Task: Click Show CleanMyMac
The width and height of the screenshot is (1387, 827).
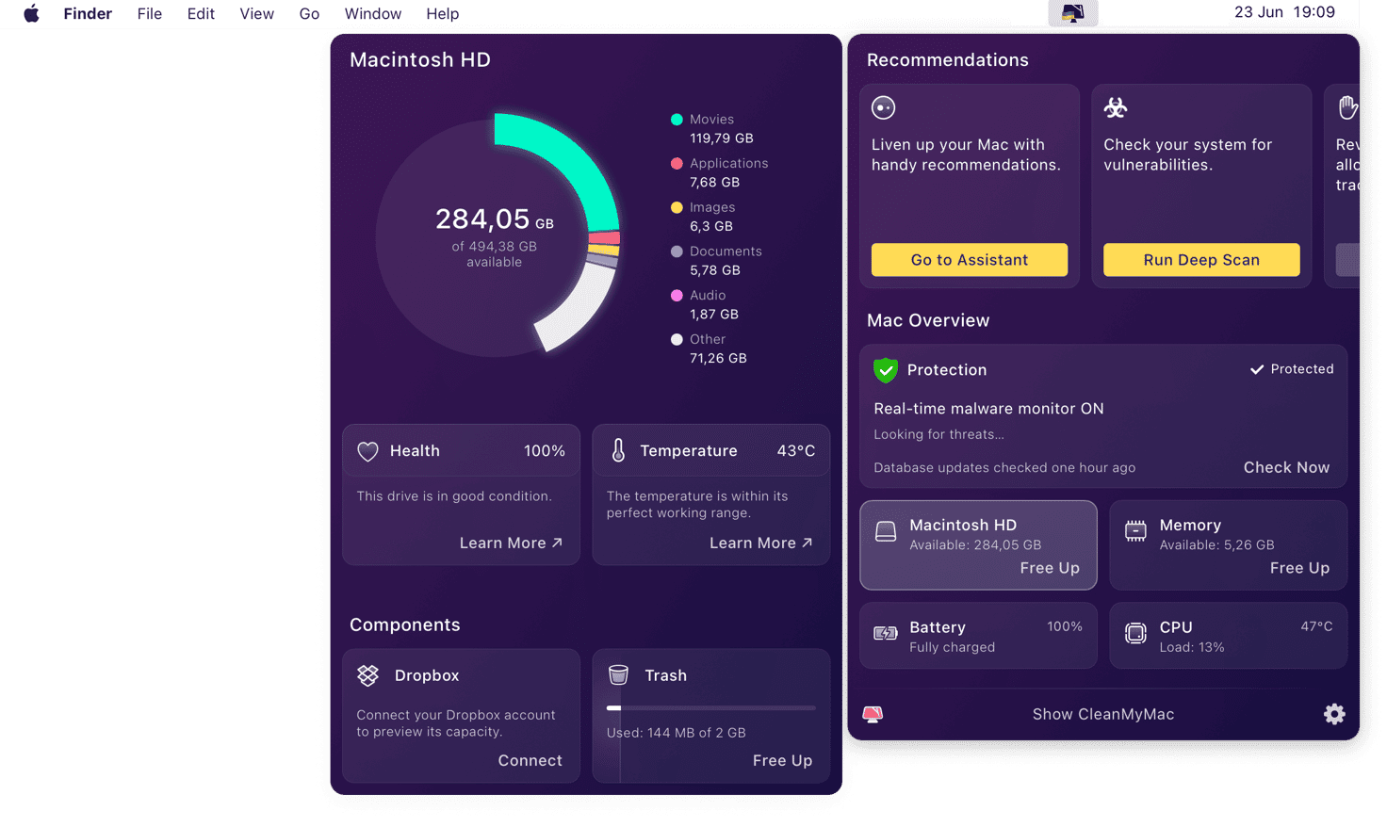Action: click(x=1103, y=714)
